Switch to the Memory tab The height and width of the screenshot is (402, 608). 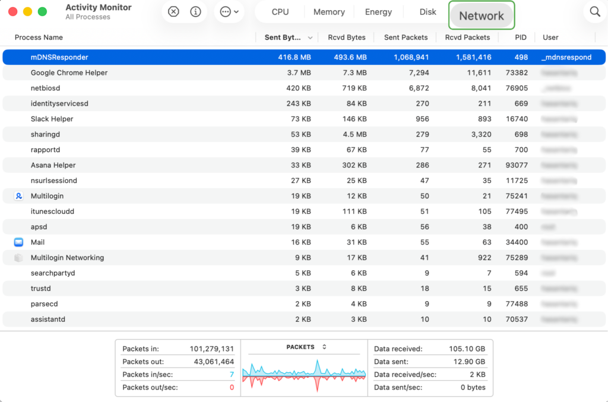point(329,12)
